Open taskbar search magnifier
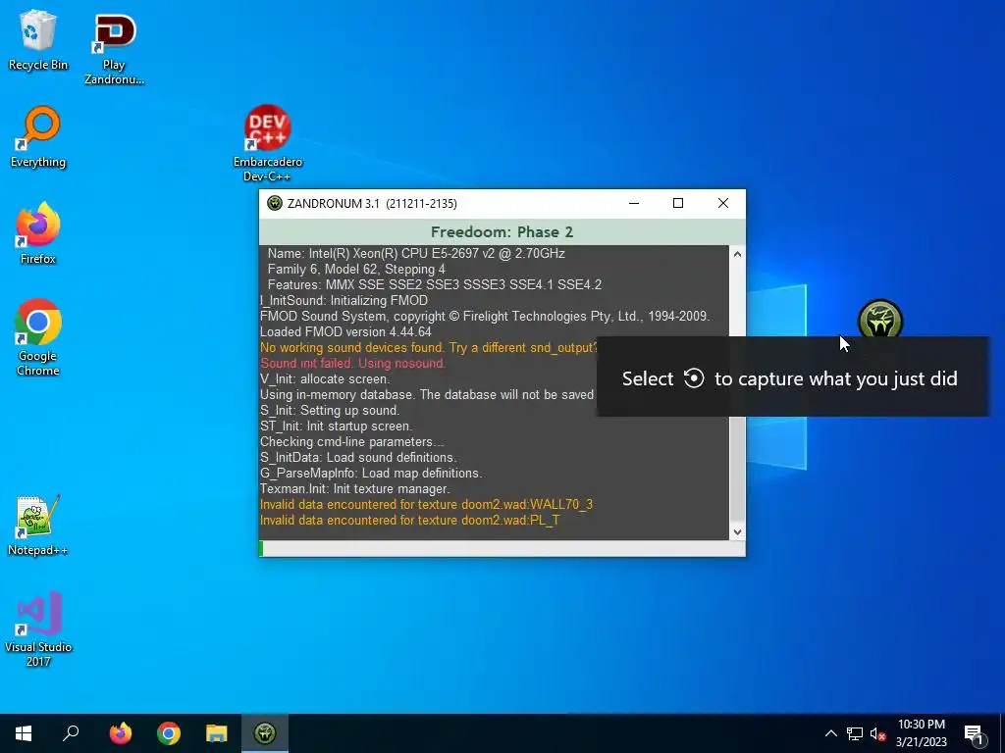Viewport: 1005px width, 753px height. click(x=71, y=733)
